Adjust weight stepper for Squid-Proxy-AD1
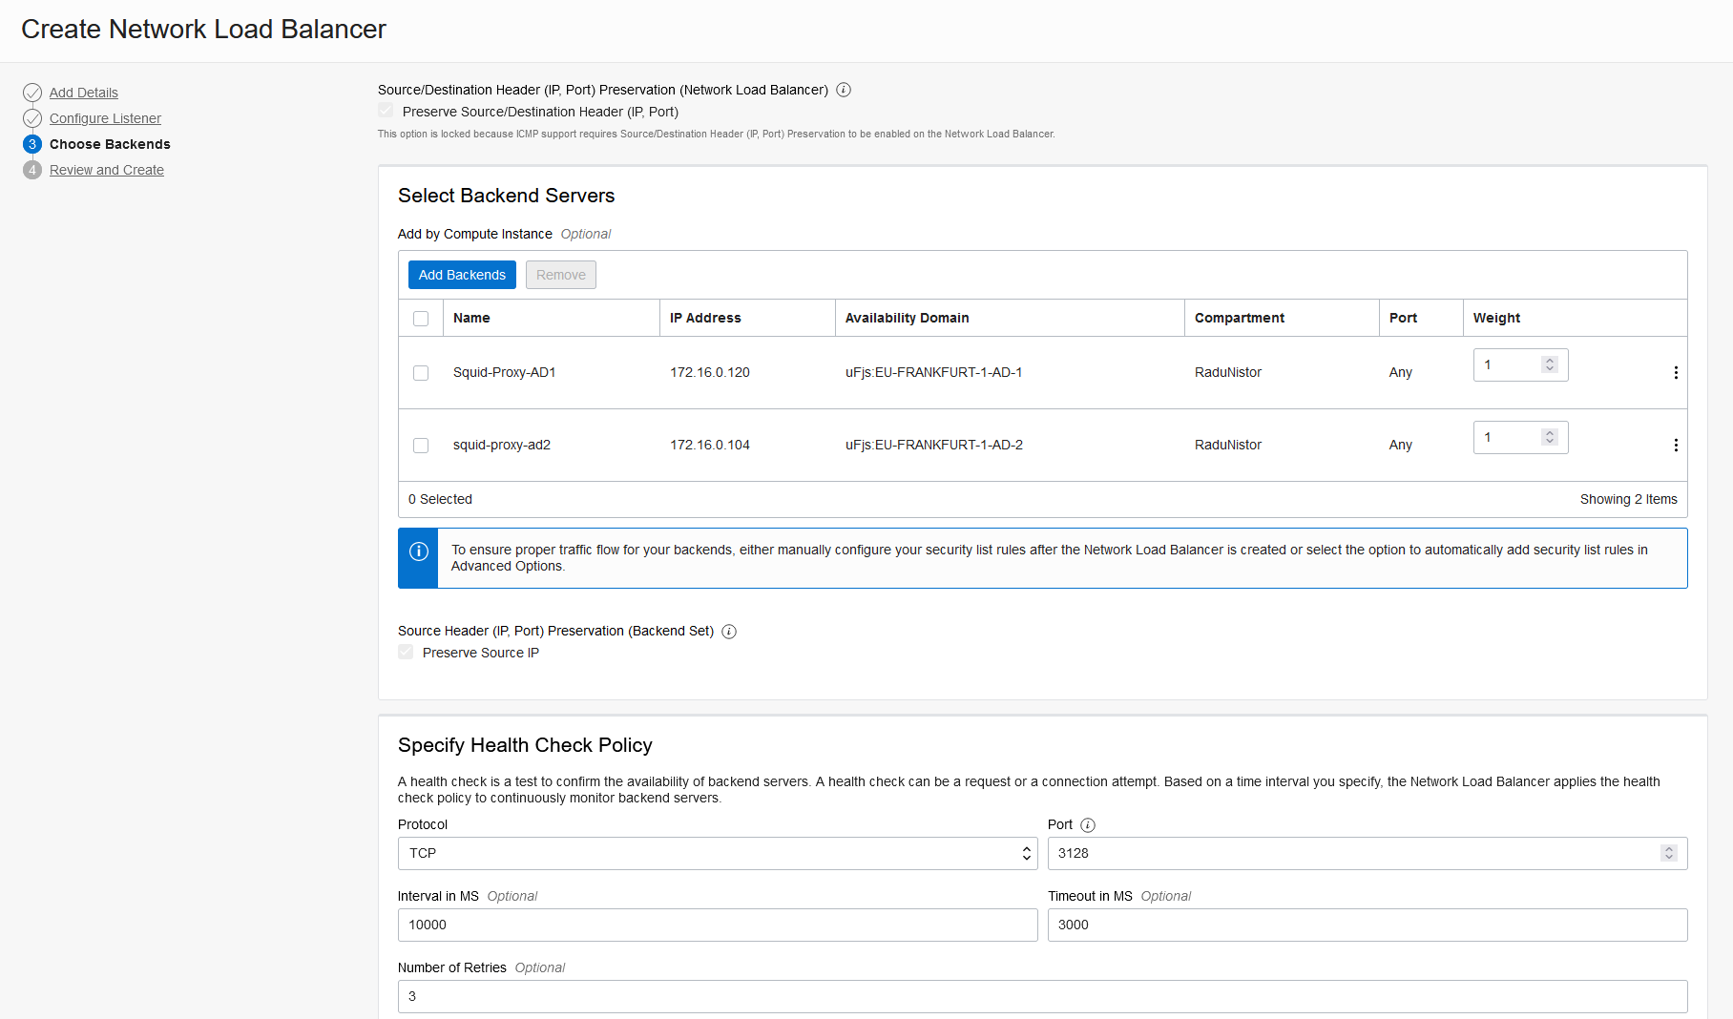 click(x=1550, y=365)
